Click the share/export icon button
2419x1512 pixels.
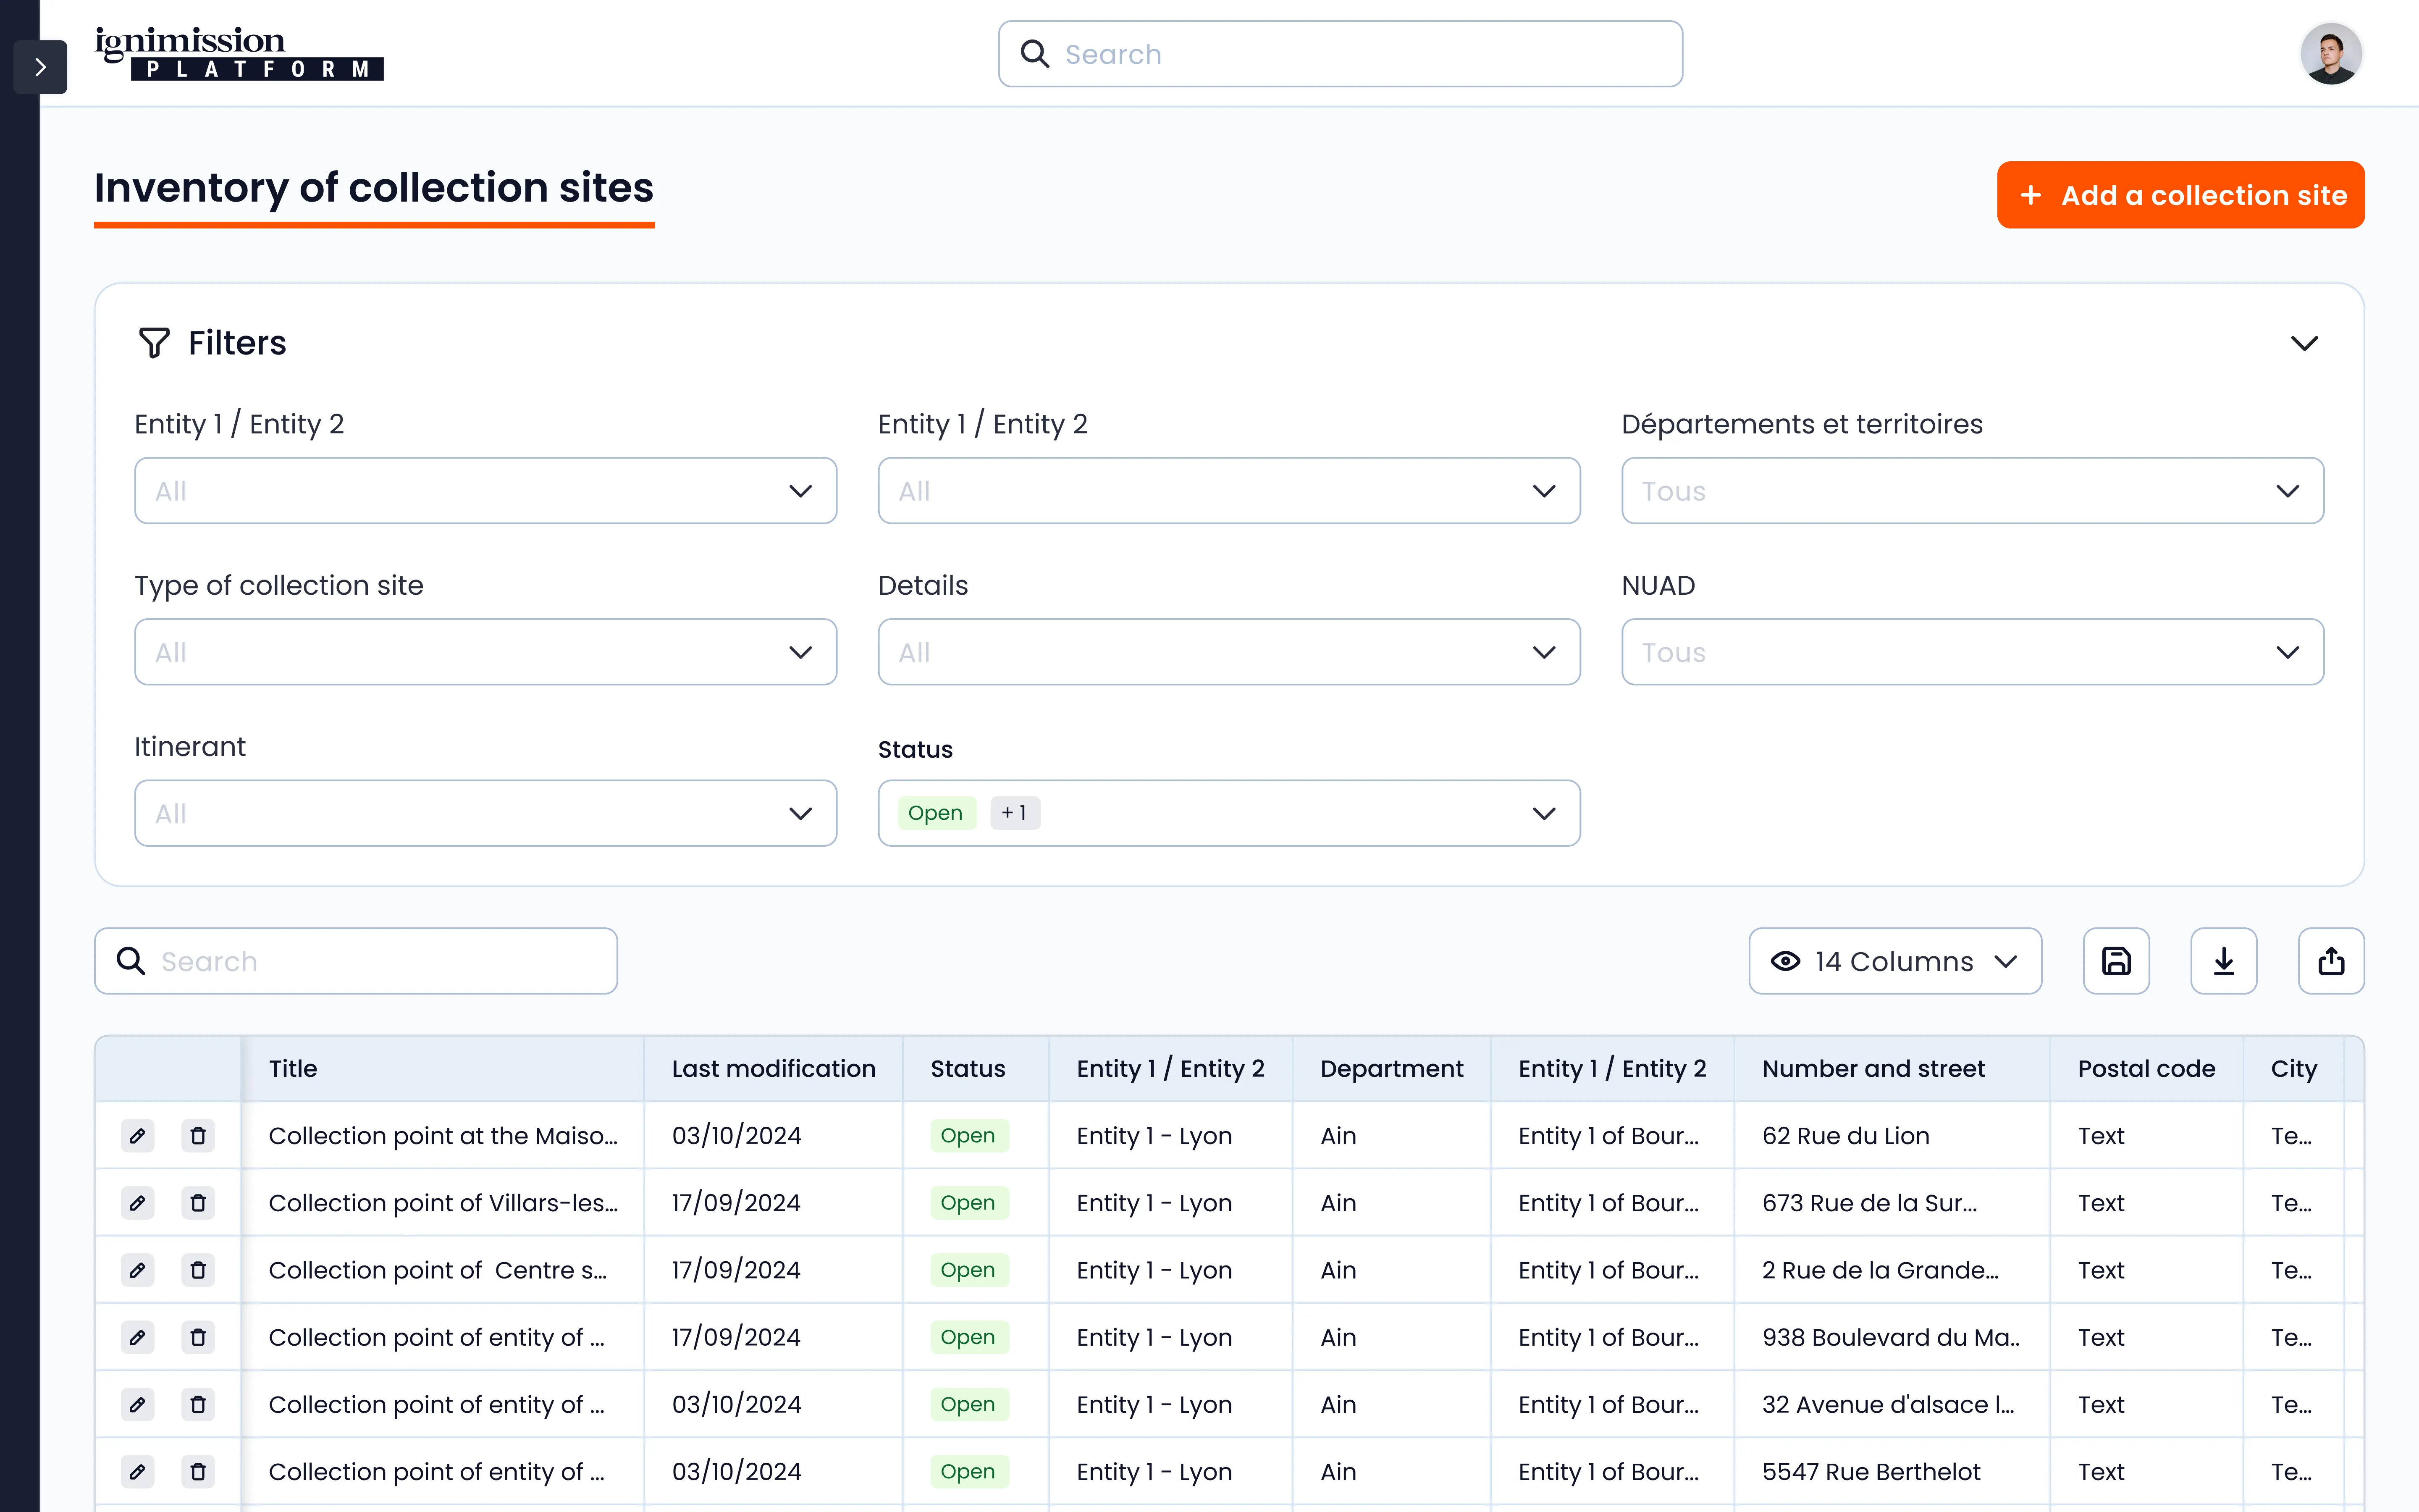coord(2331,961)
